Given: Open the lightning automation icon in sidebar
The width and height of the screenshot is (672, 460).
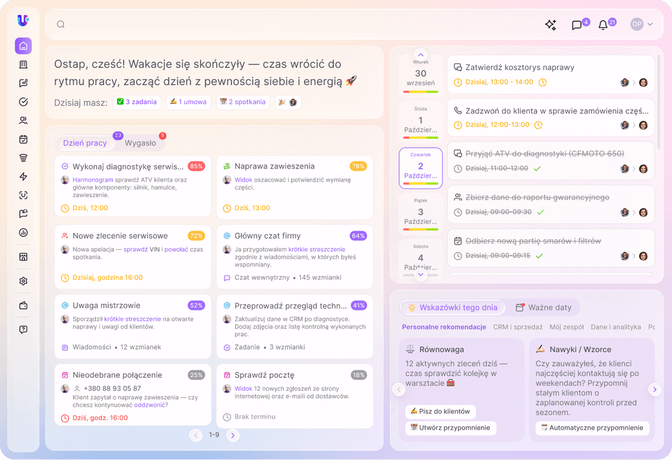Looking at the screenshot, I should (23, 176).
